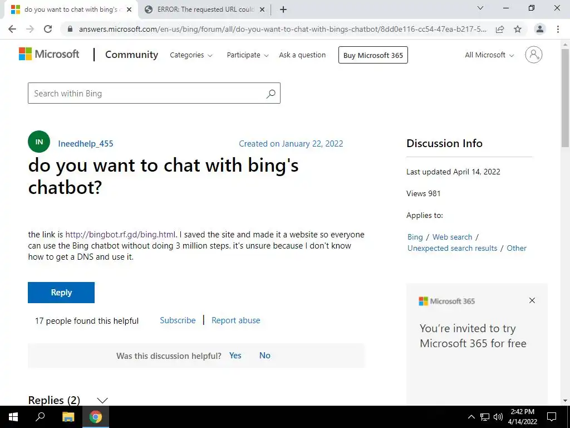
Task: Click the sign-in account icon
Action: coord(533,55)
